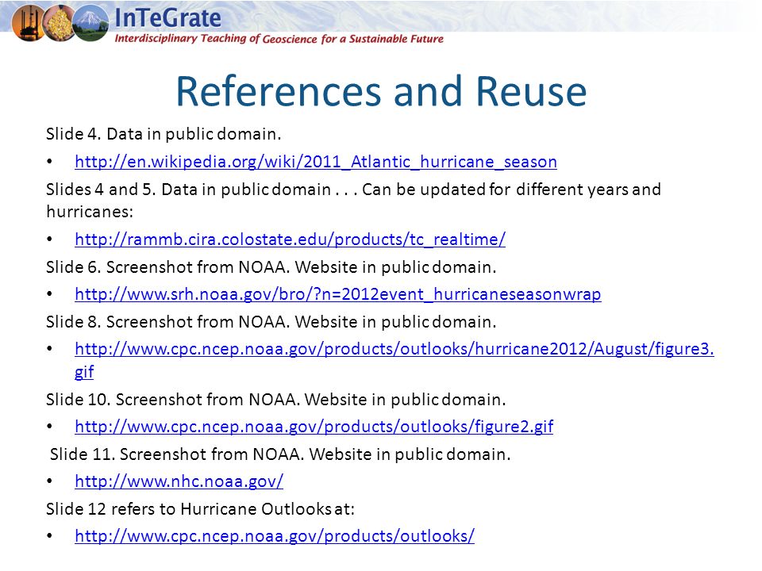Open the cpc.ncep.noaa.gov outlooks figure2.gif link

pyautogui.click(x=314, y=427)
